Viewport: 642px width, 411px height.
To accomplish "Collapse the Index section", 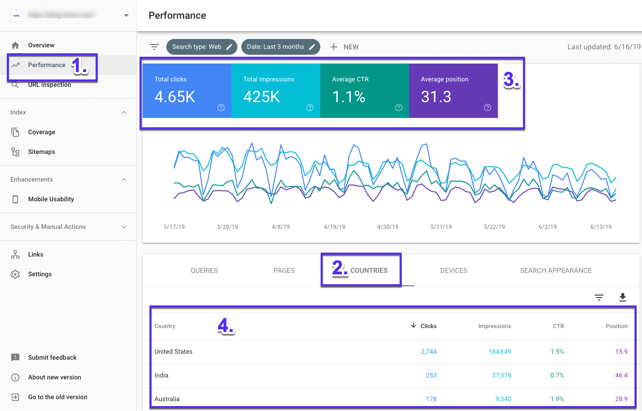I will pyautogui.click(x=124, y=112).
